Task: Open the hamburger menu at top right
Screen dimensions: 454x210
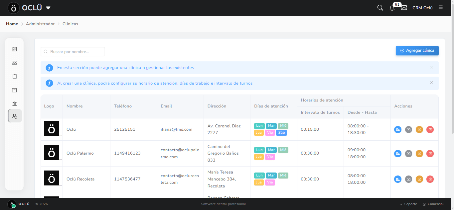Action: click(441, 7)
